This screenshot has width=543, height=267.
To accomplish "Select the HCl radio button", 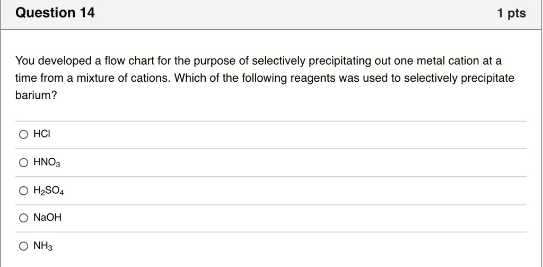I will (23, 135).
